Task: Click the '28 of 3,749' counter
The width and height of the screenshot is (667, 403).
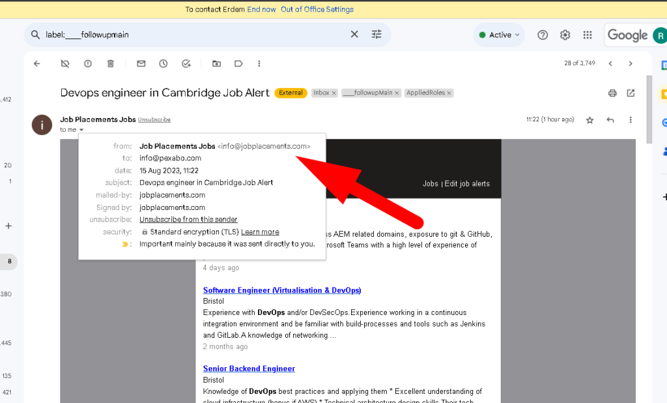Action: tap(579, 63)
